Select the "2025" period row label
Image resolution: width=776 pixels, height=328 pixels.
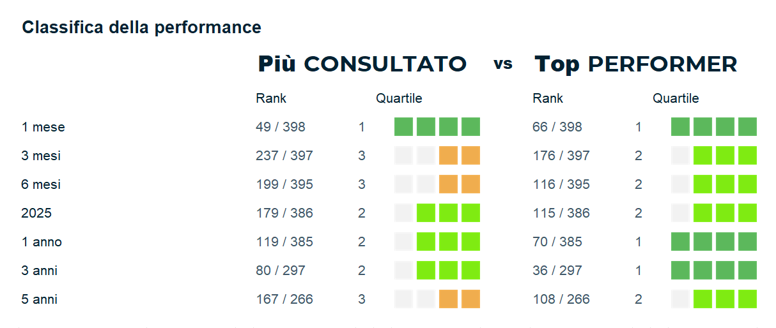click(x=36, y=213)
